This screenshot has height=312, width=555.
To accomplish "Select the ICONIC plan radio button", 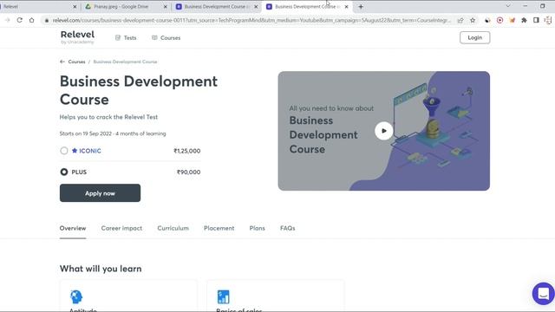I will [x=63, y=151].
